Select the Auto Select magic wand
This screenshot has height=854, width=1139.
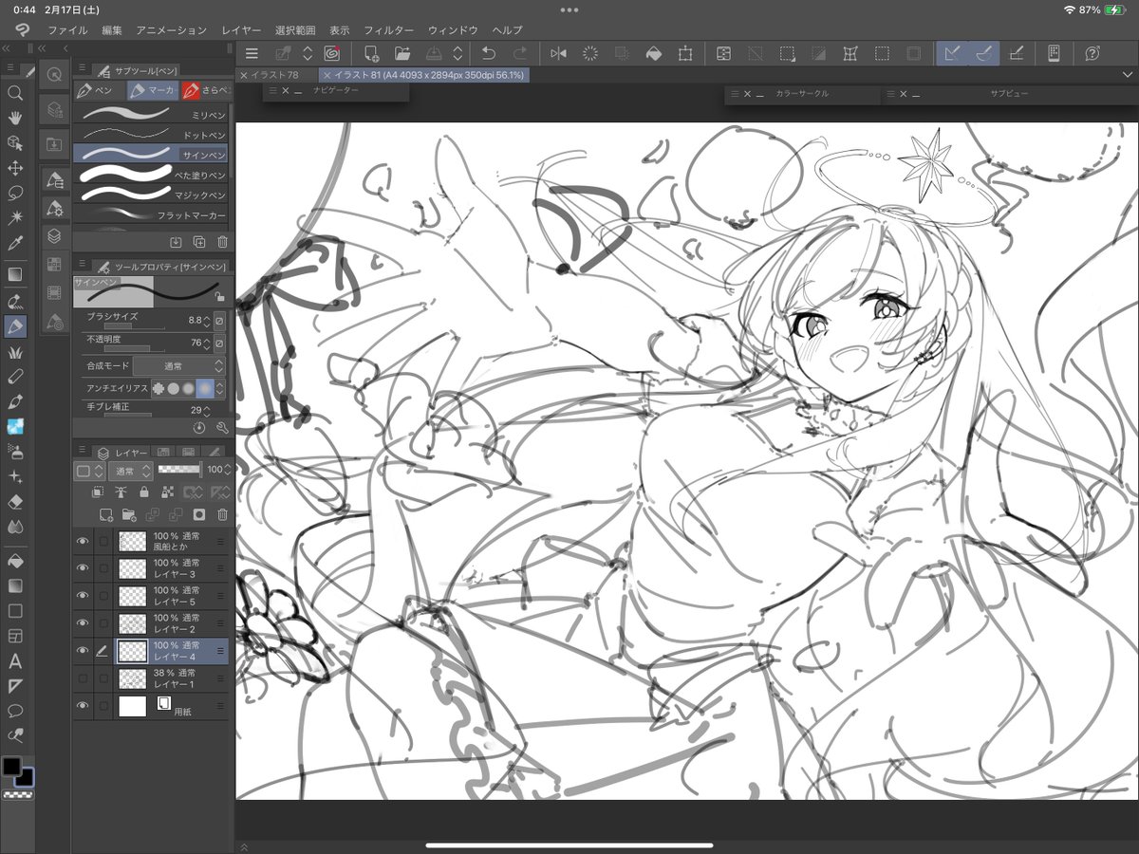(15, 218)
